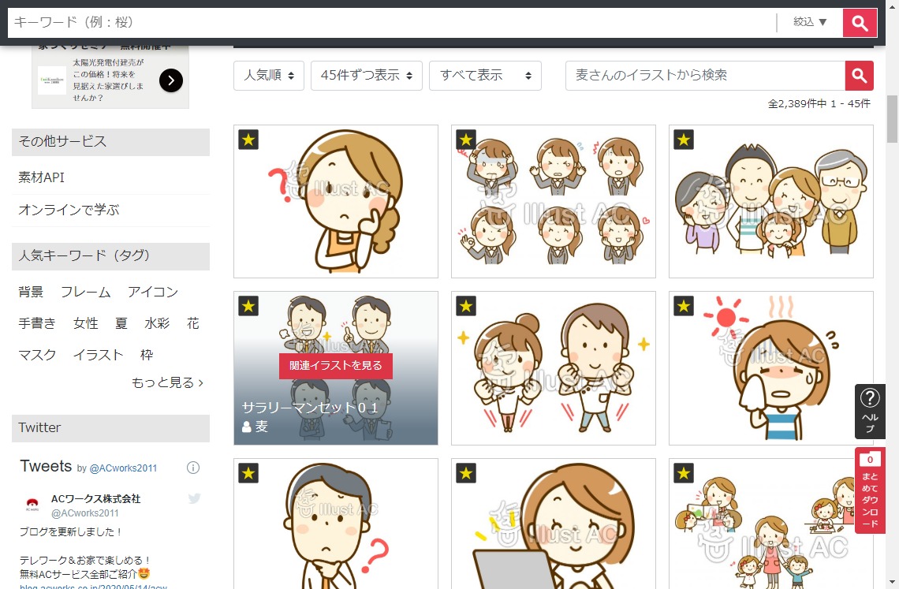This screenshot has width=899, height=589.
Task: Open the 45件ずつ表示 per-page dropdown
Action: click(x=367, y=76)
